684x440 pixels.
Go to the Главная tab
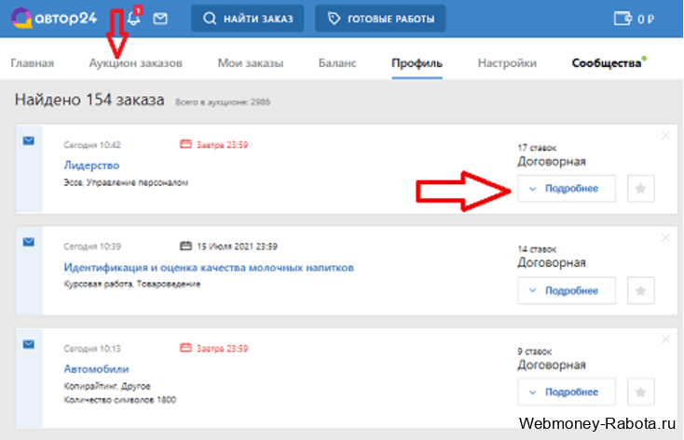pyautogui.click(x=33, y=63)
